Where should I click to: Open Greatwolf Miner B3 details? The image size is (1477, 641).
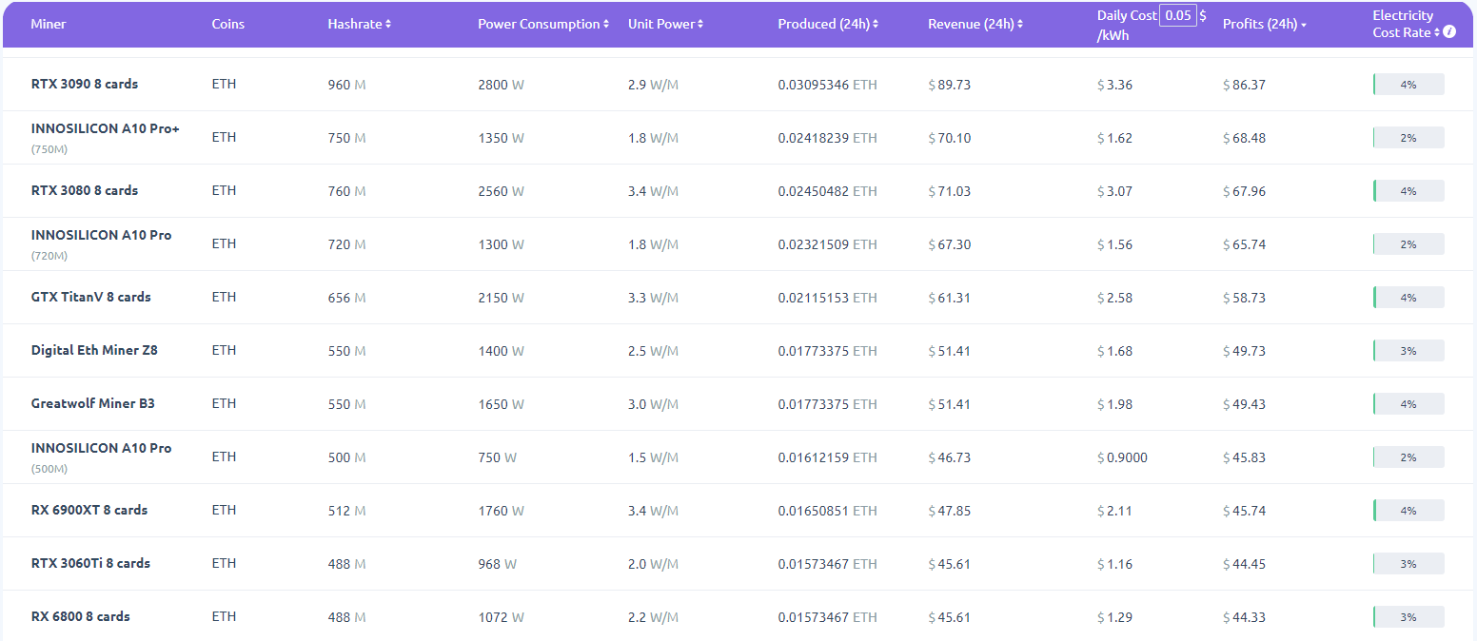(x=92, y=403)
